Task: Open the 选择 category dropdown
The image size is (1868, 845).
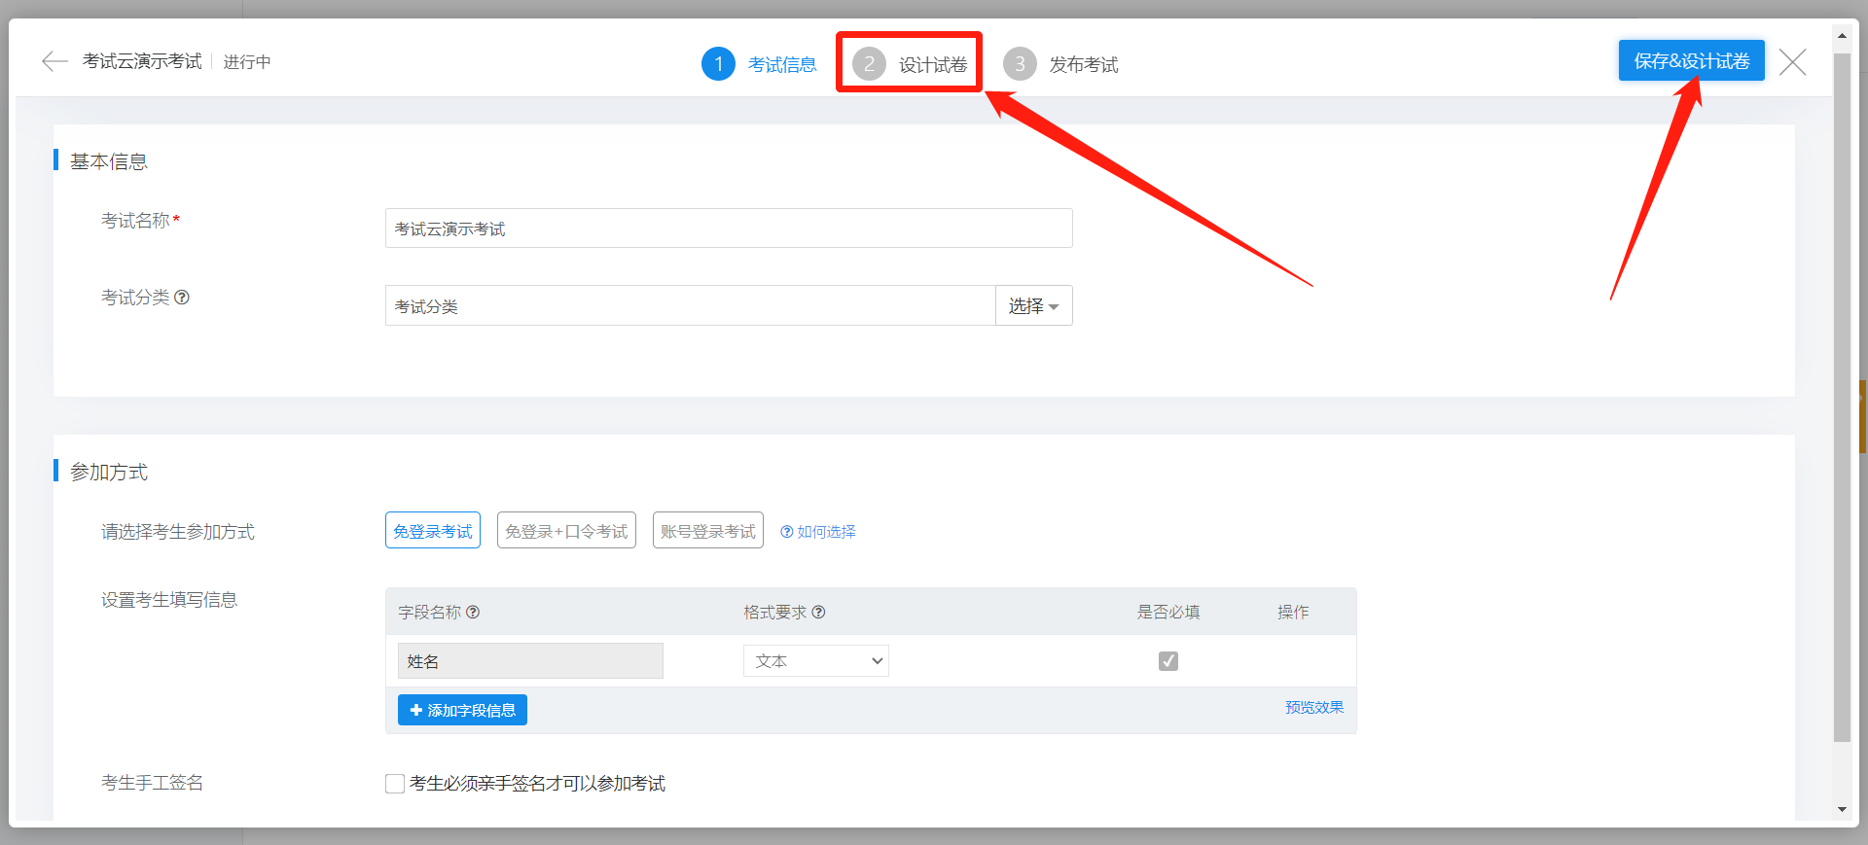Action: (1033, 305)
